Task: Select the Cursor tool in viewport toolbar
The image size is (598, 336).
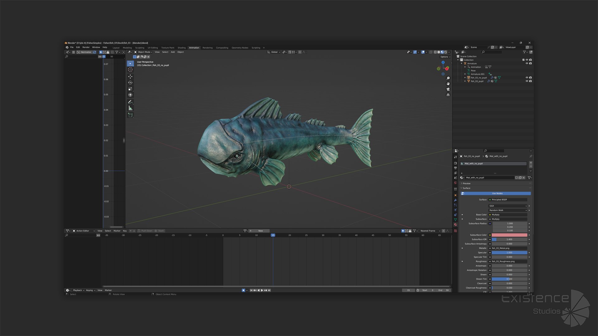Action: coord(130,70)
